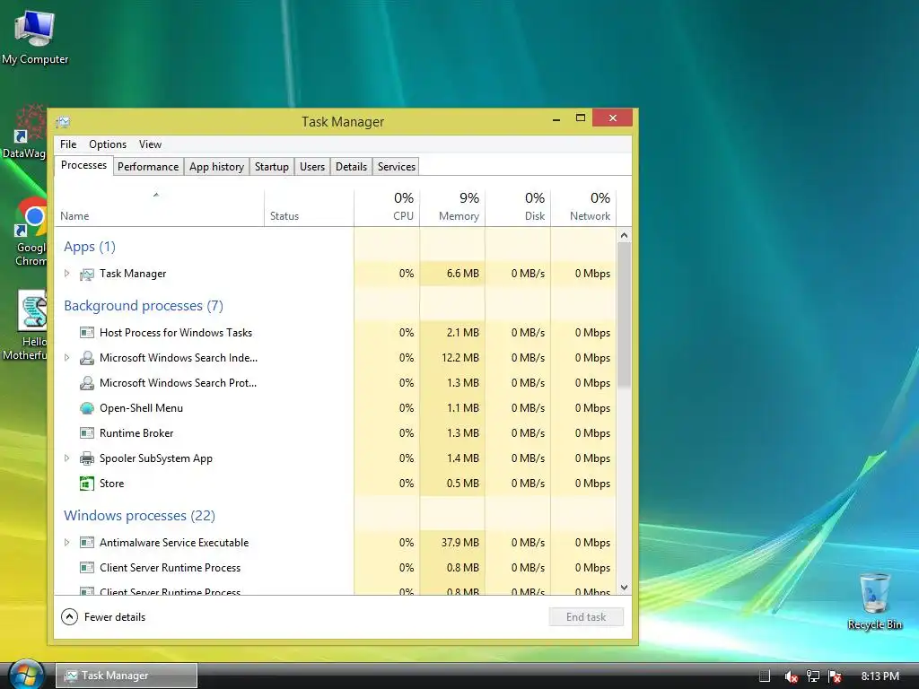Select the Hello script file desktop icon
The image size is (919, 689).
[26, 325]
